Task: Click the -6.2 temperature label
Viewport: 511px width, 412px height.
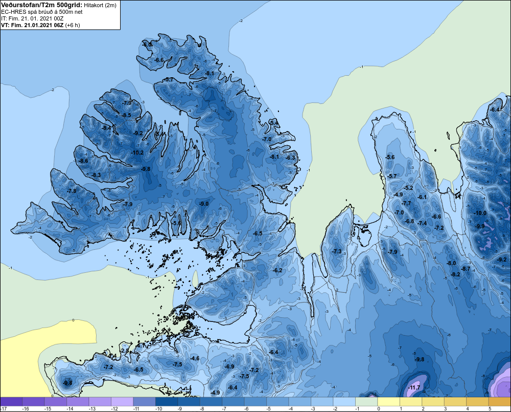Action: (278, 270)
